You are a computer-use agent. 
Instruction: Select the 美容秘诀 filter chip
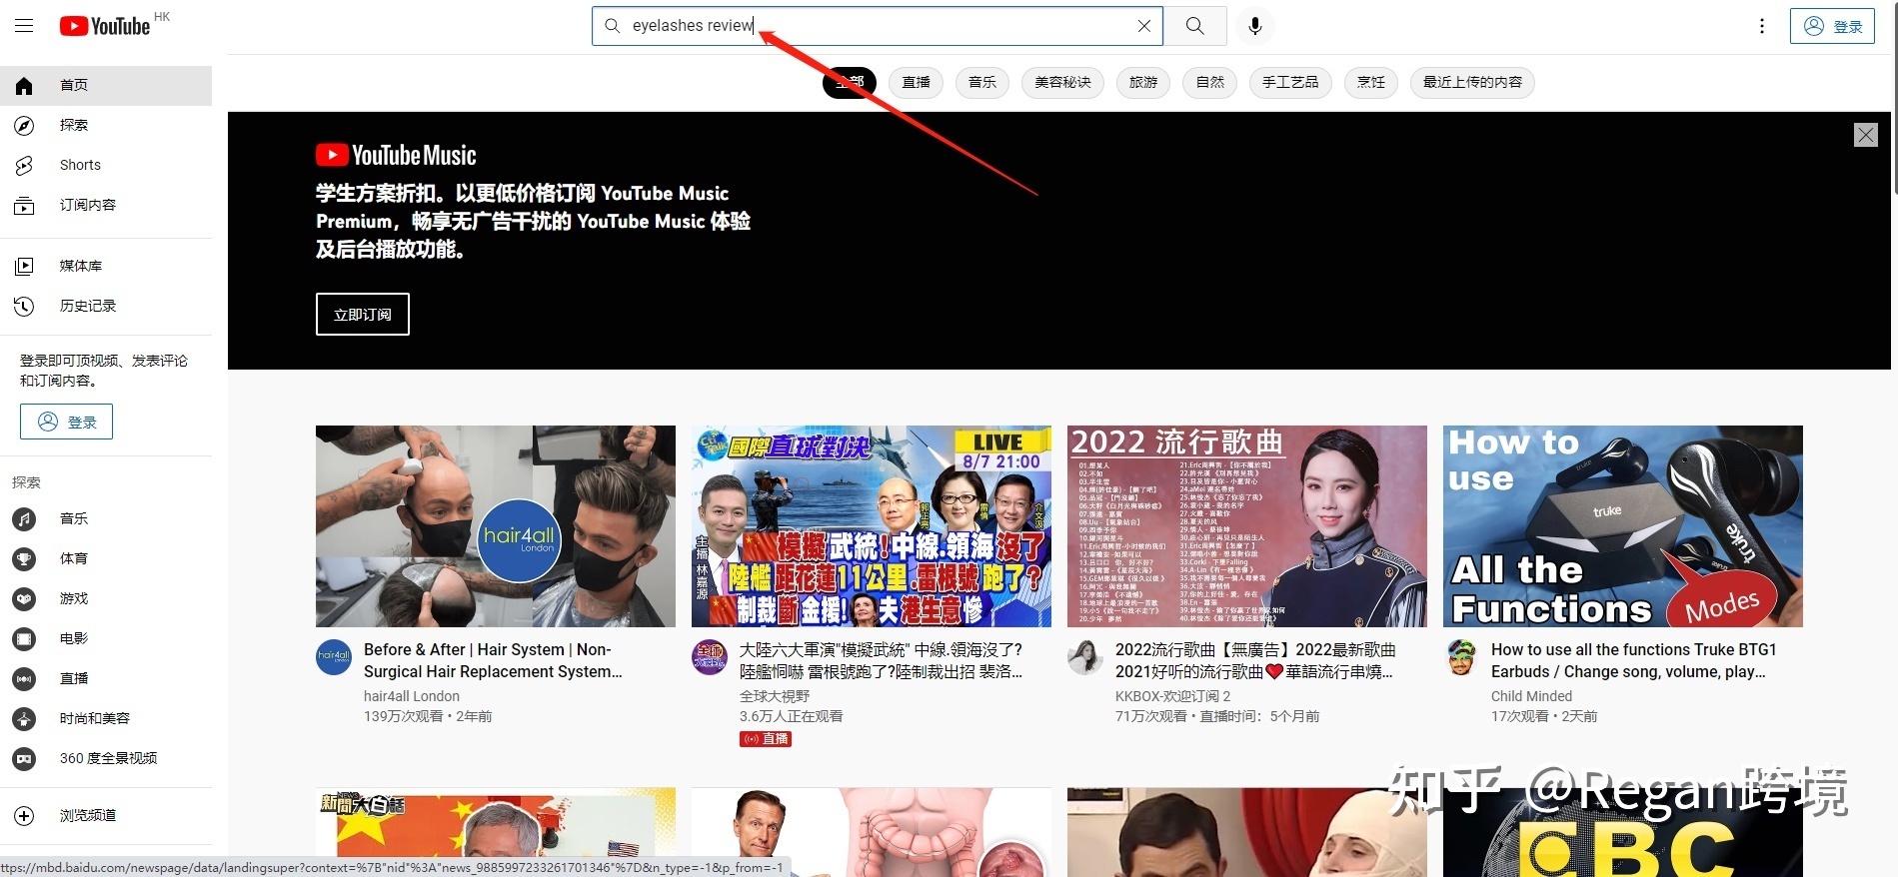coord(1062,82)
